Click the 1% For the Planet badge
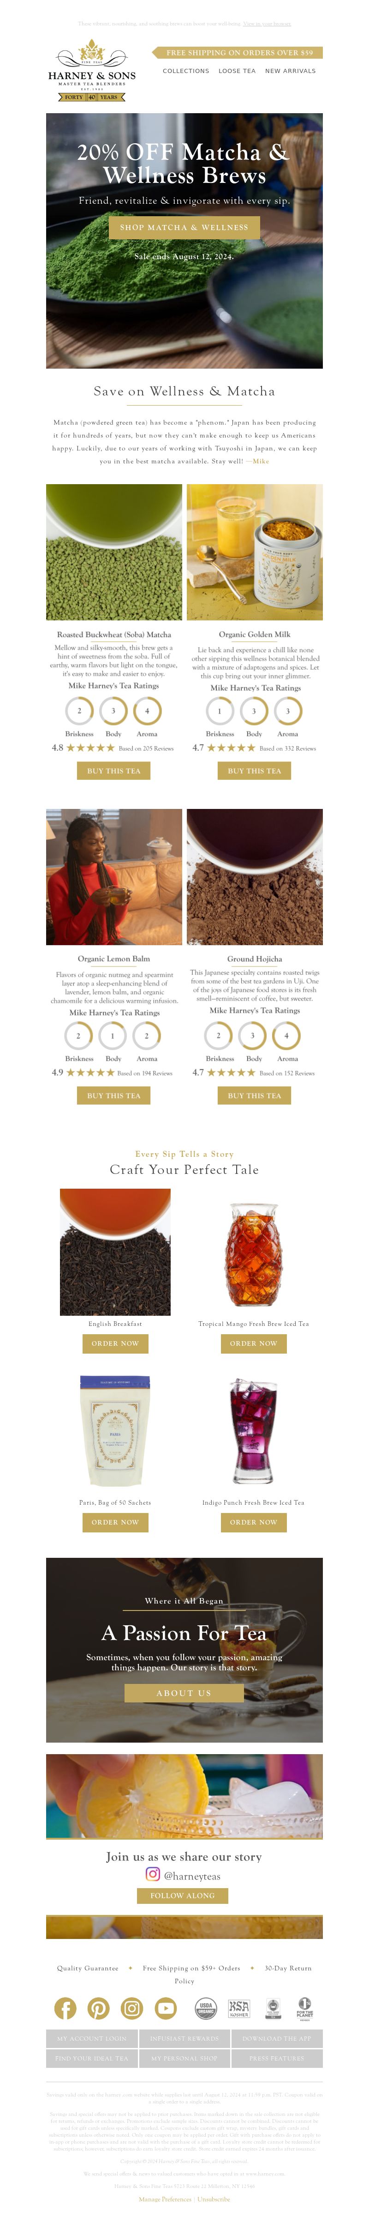Screen dimensions: 369x2218 point(304,2009)
